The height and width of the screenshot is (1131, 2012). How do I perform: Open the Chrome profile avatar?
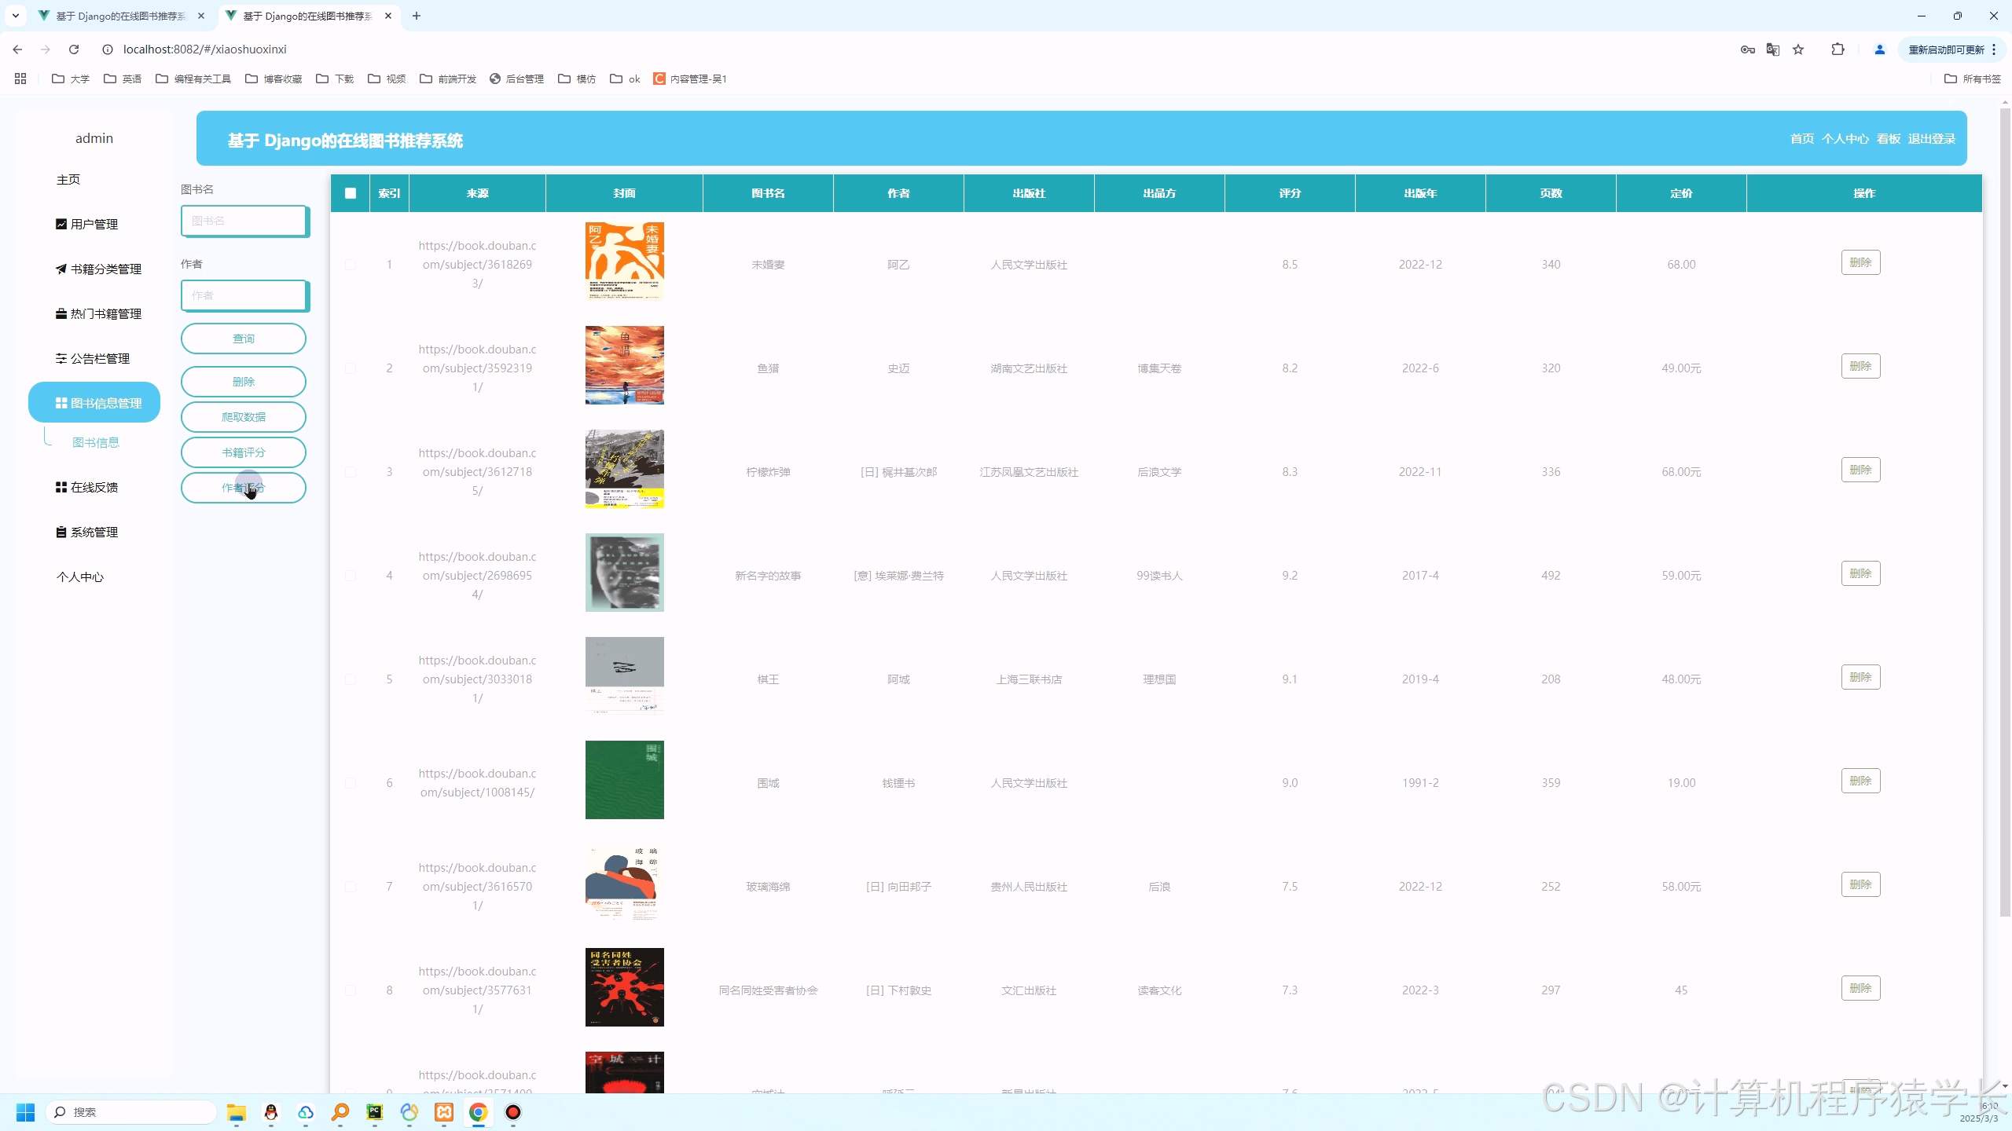click(x=1879, y=49)
